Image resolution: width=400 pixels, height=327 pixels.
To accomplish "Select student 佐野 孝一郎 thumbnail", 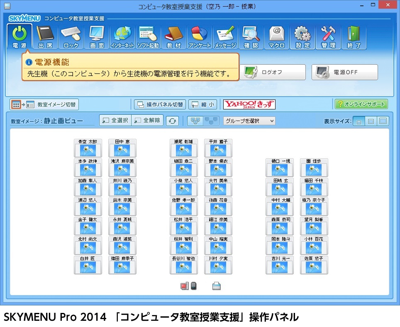I will 184,206.
